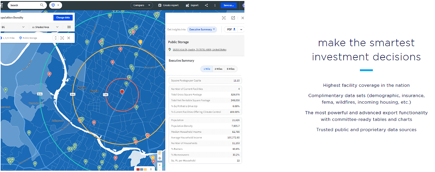
Task: Click the Change data button
Action: tap(63, 17)
